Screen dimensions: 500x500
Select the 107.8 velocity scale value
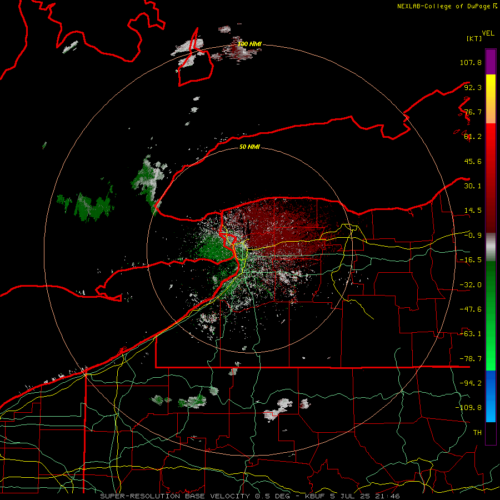pos(471,62)
